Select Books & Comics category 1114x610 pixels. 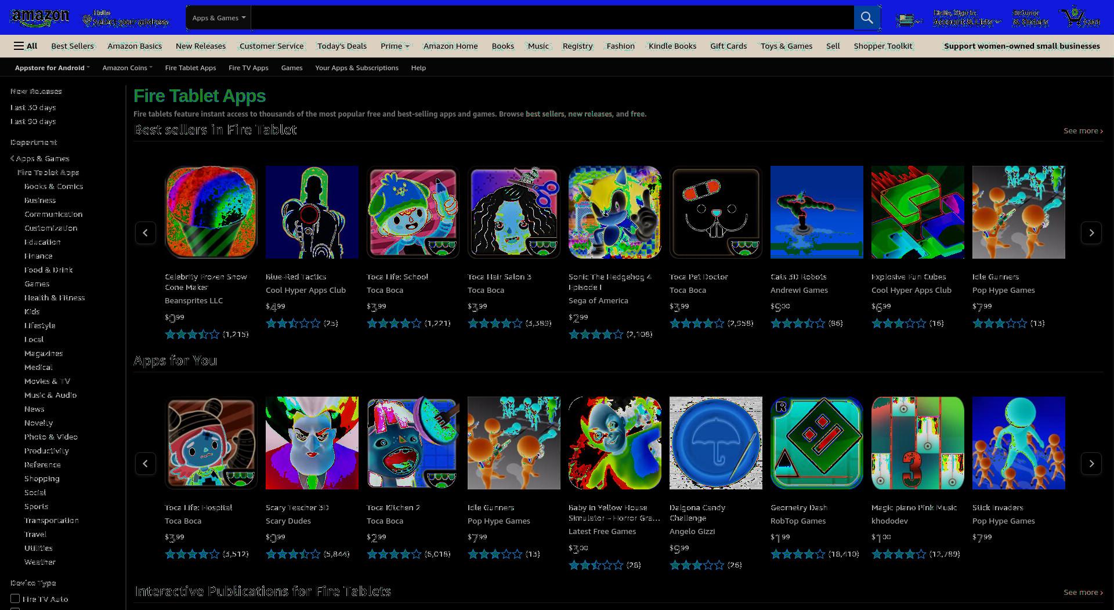pyautogui.click(x=53, y=186)
